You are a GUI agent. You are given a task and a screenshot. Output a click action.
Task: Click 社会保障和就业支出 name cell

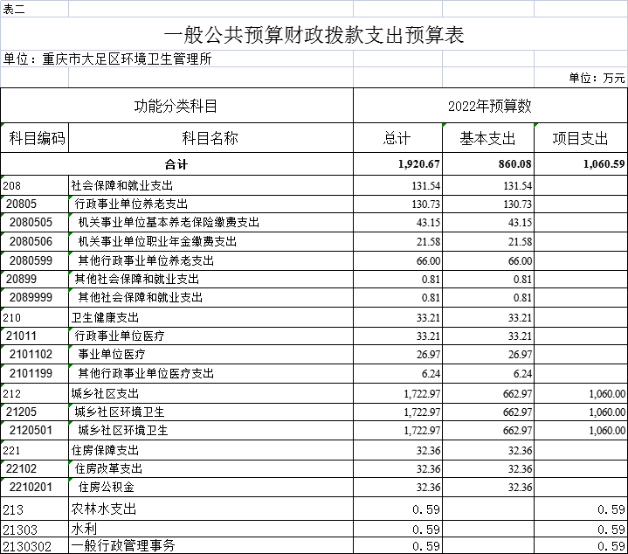click(210, 185)
